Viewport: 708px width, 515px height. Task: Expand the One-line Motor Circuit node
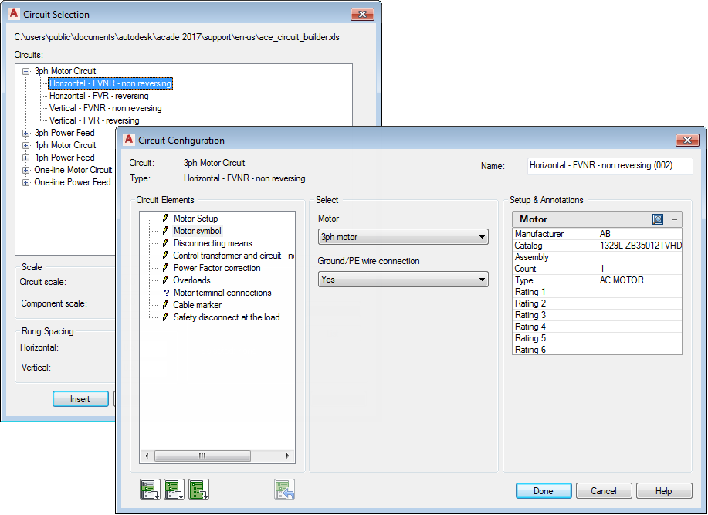(x=26, y=170)
